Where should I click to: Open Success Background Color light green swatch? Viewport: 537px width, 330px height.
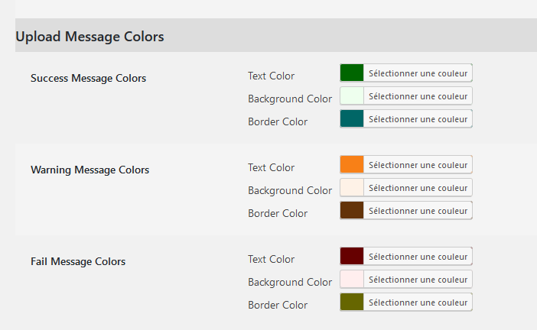click(x=352, y=95)
